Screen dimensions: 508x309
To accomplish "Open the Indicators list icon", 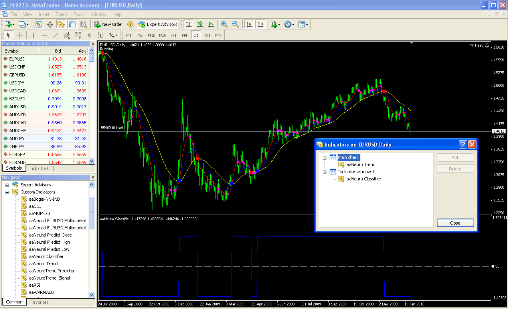I will pos(274,24).
